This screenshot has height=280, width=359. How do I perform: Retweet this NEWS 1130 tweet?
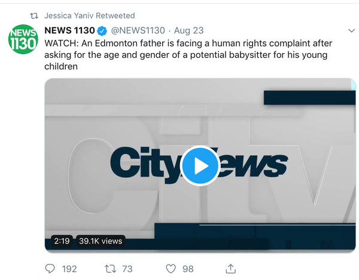[x=109, y=269]
